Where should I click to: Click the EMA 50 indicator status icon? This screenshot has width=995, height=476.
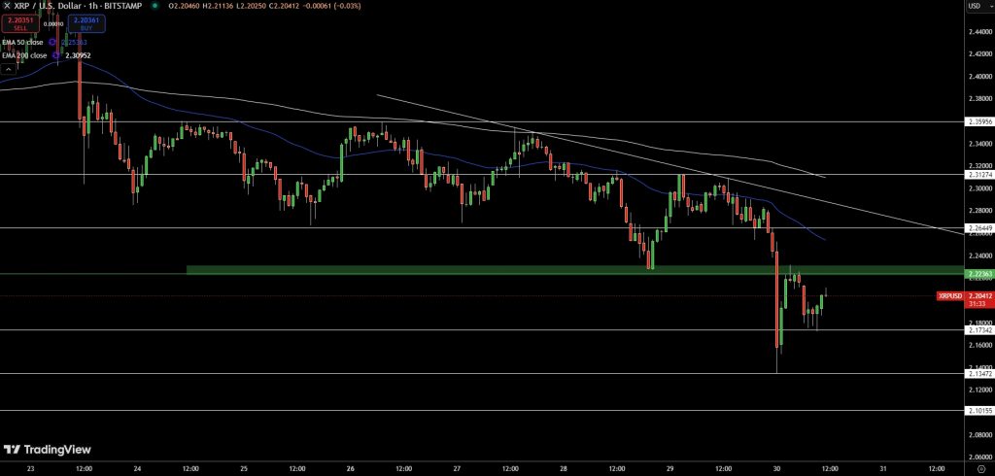click(52, 43)
